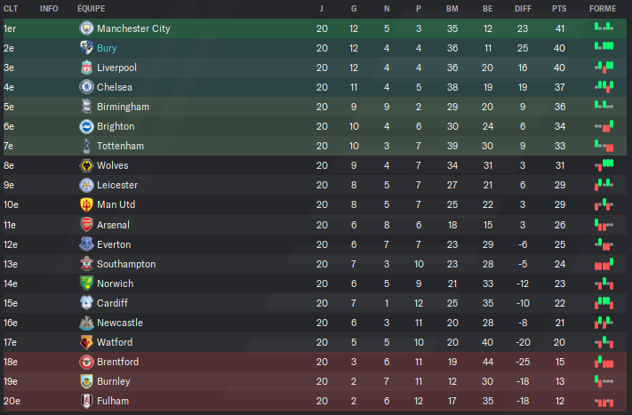632x415 pixels.
Task: Select the Norwich club badge
Action: coord(86,283)
